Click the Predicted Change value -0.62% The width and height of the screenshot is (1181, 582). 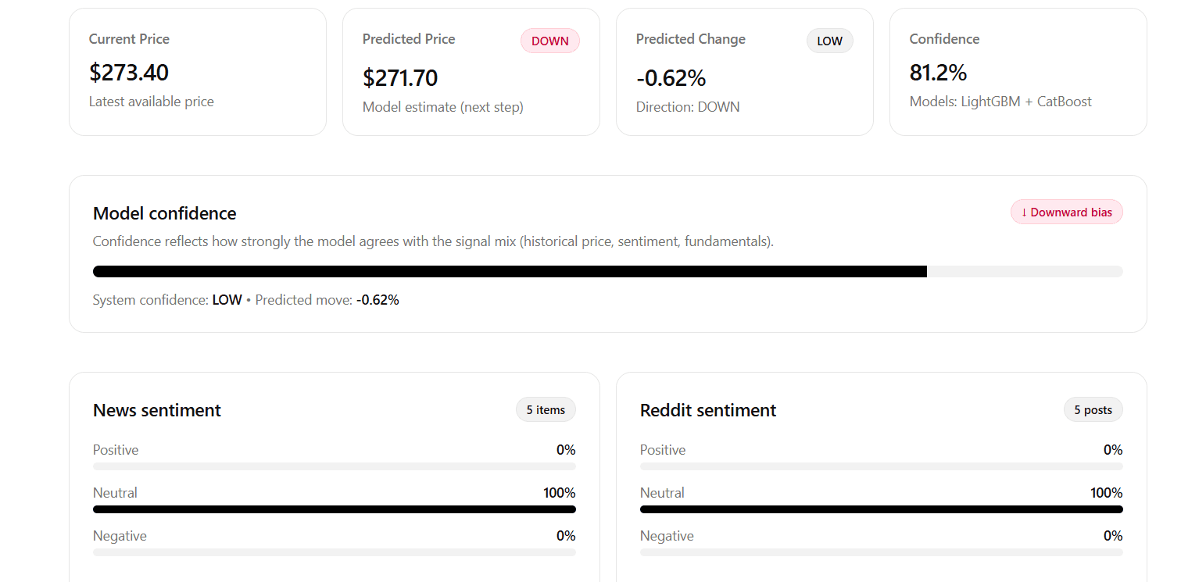671,77
